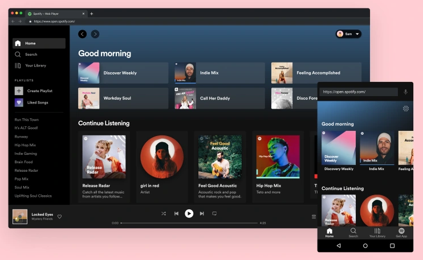Screen dimensions: 423x260
Task: Select the Spotify – Web Player tab
Action: tap(56, 14)
